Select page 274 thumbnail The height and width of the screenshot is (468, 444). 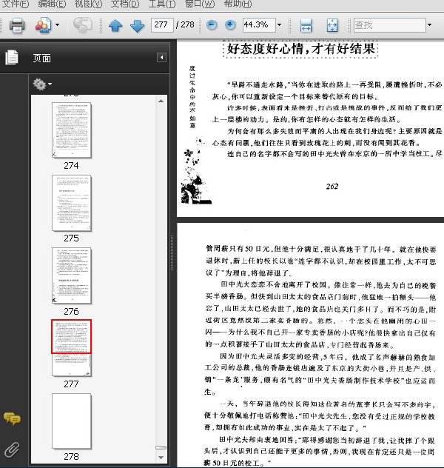[72, 130]
